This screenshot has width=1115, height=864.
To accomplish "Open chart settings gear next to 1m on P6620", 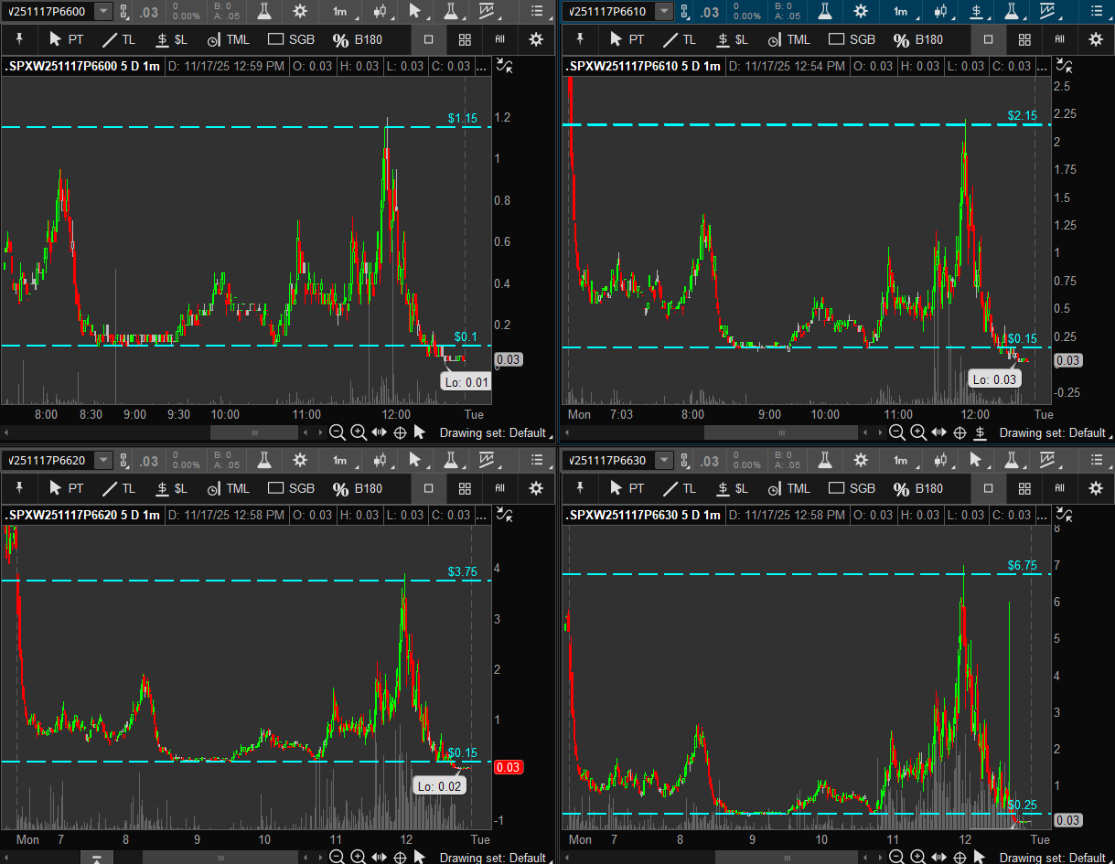I will tap(300, 460).
